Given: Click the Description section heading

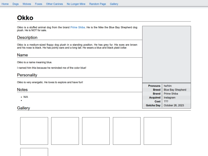Looking at the screenshot, I should pos(27,37).
